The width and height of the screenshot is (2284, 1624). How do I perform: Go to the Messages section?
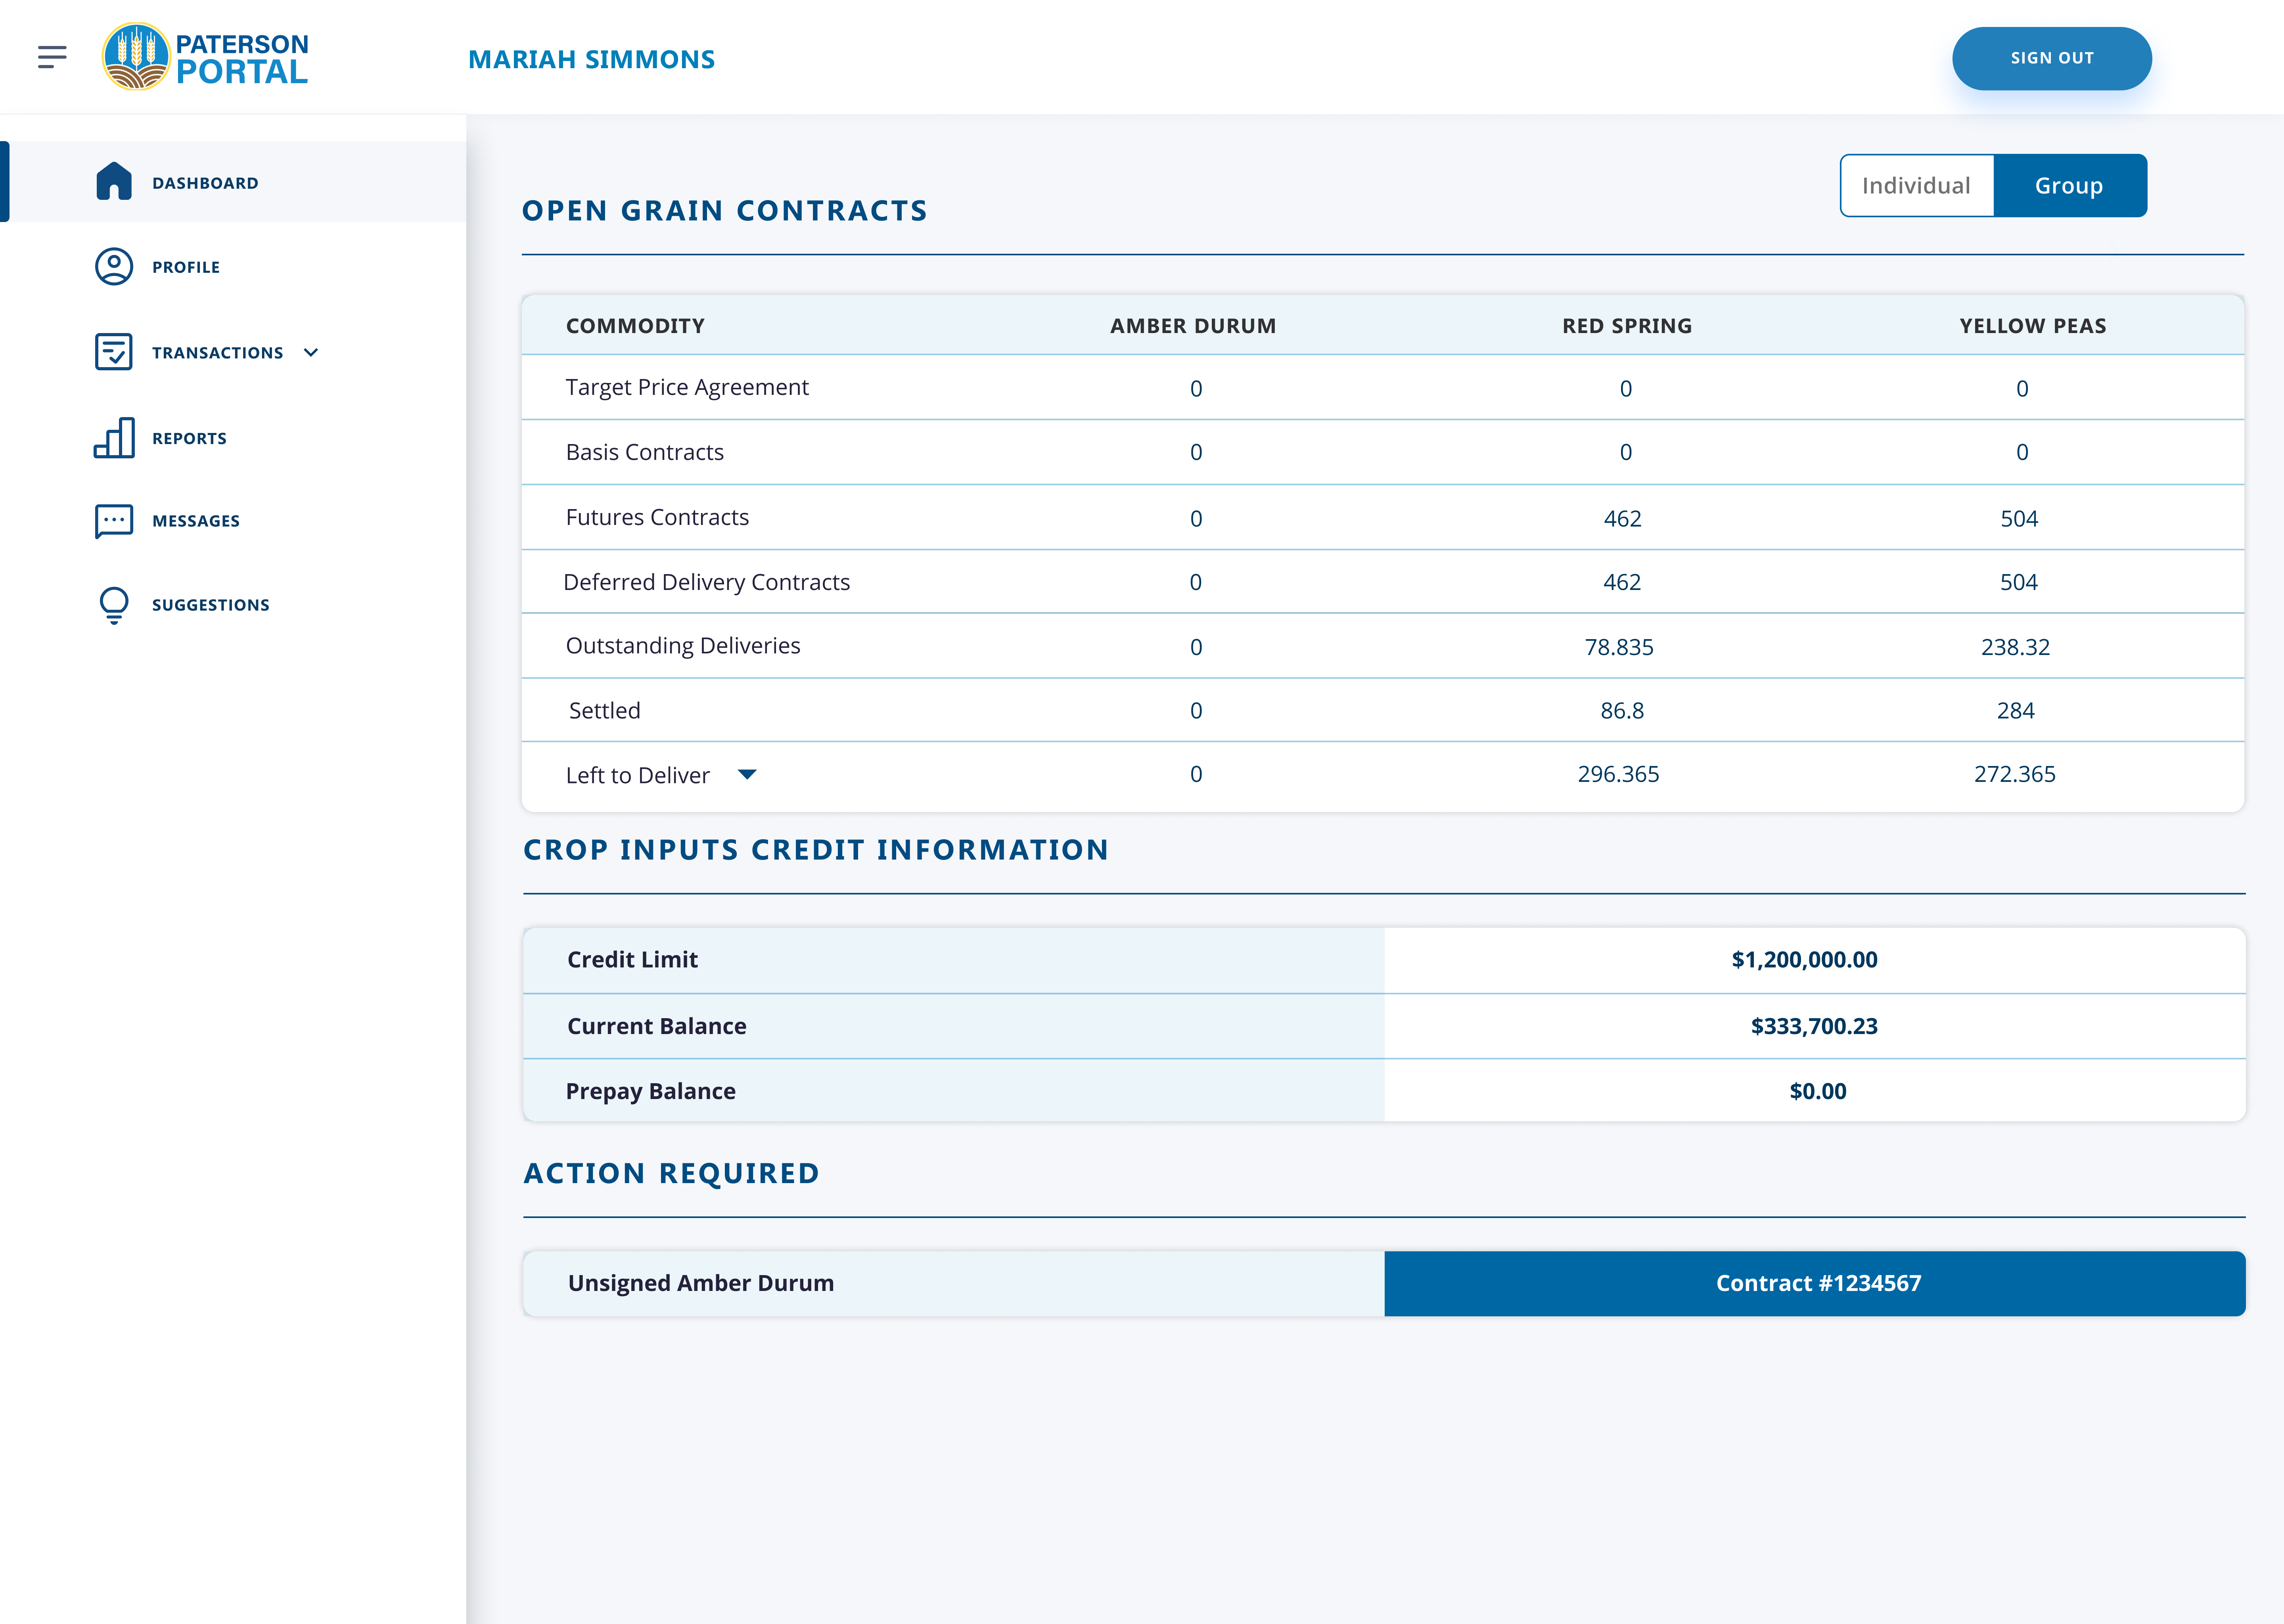[195, 521]
